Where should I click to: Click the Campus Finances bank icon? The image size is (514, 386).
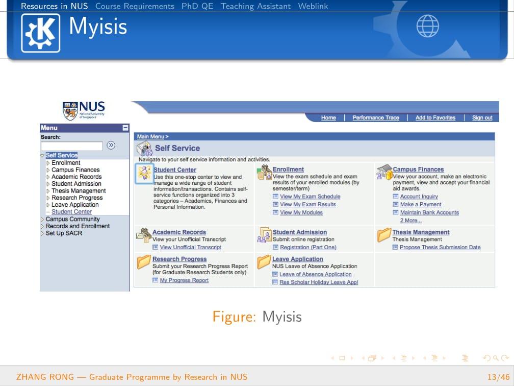tap(384, 173)
